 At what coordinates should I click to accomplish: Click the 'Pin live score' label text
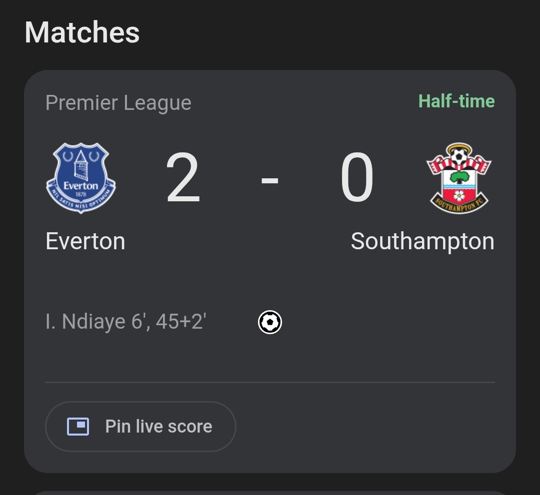tap(159, 427)
